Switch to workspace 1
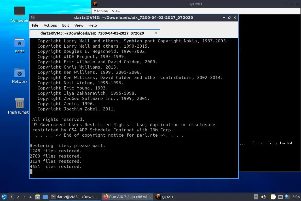Image resolution: width=301 pixels, height=201 pixels. (x=11, y=197)
